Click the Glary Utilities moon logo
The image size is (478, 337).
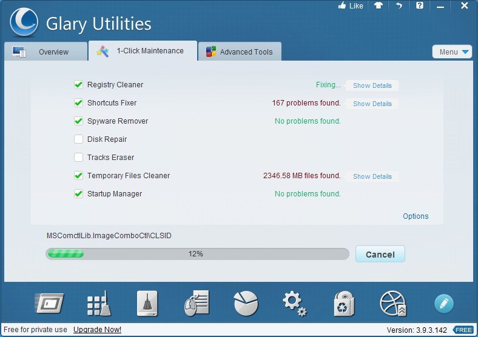click(24, 22)
